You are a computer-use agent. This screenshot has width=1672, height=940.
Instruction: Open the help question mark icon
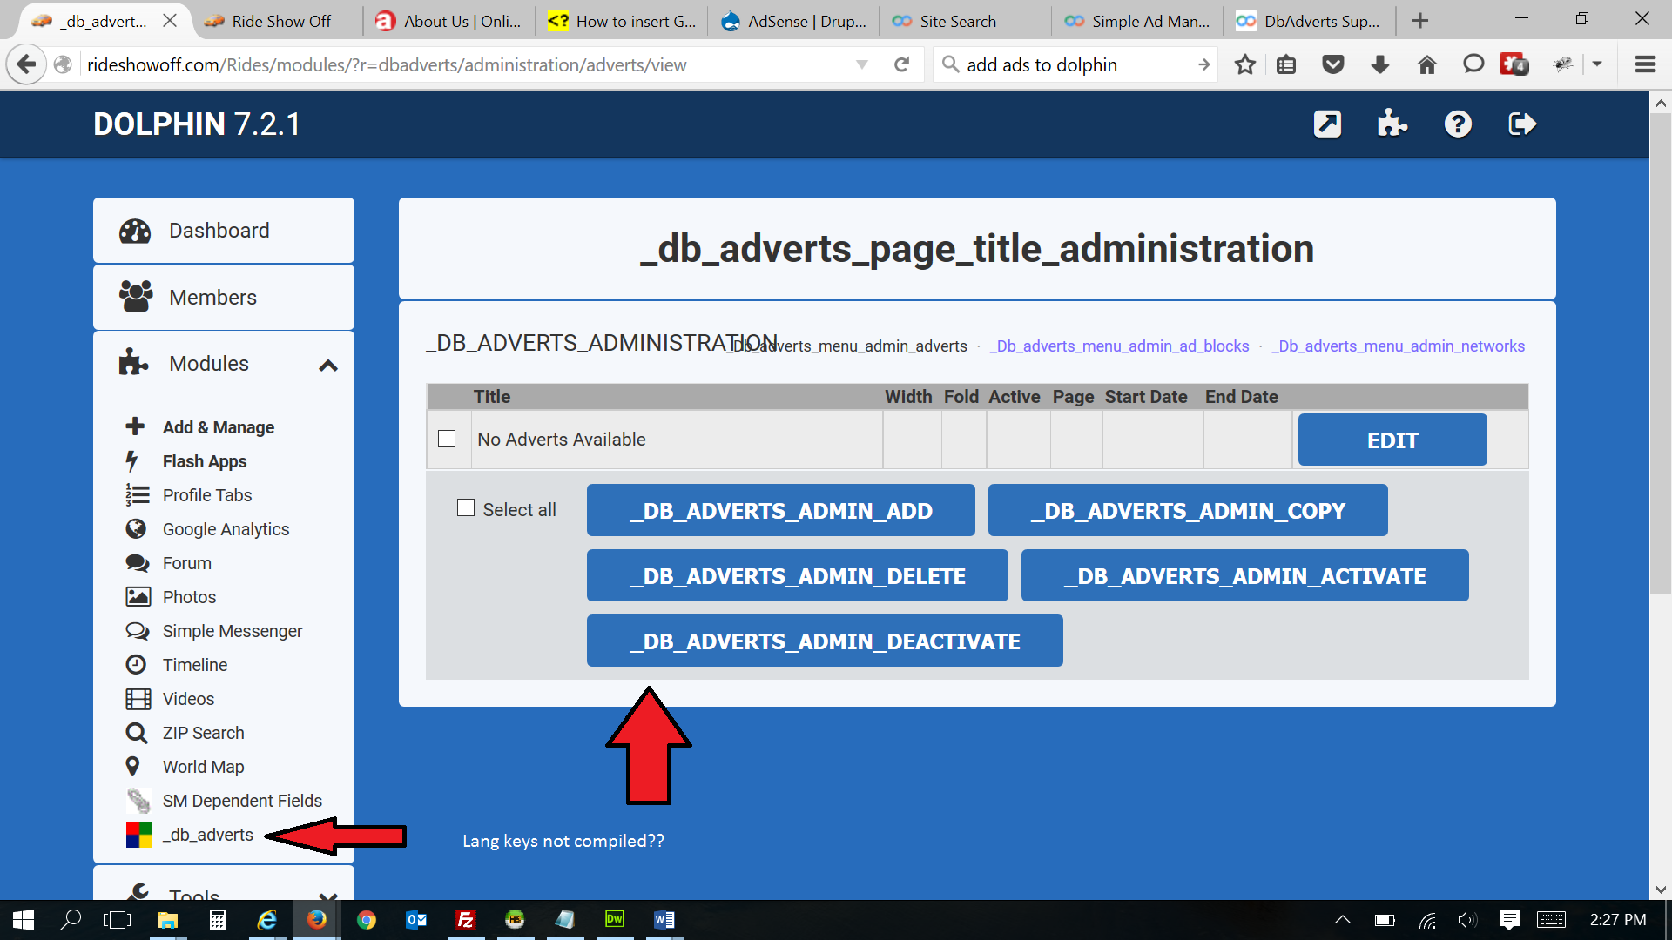(x=1458, y=124)
